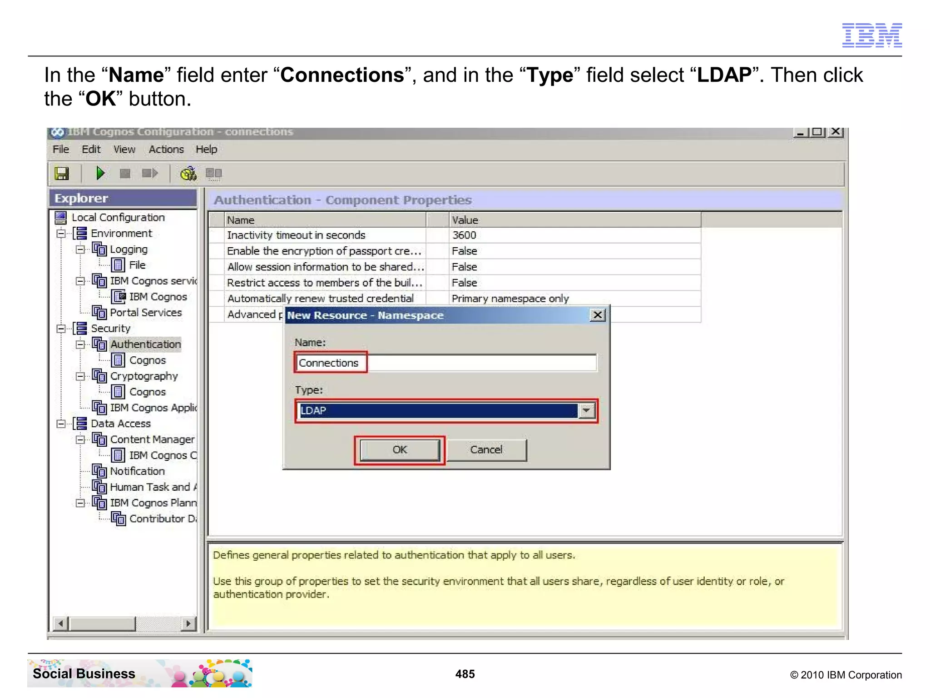
Task: Open the View menu
Action: 124,150
